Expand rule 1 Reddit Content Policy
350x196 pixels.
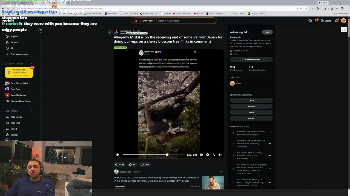point(270,133)
